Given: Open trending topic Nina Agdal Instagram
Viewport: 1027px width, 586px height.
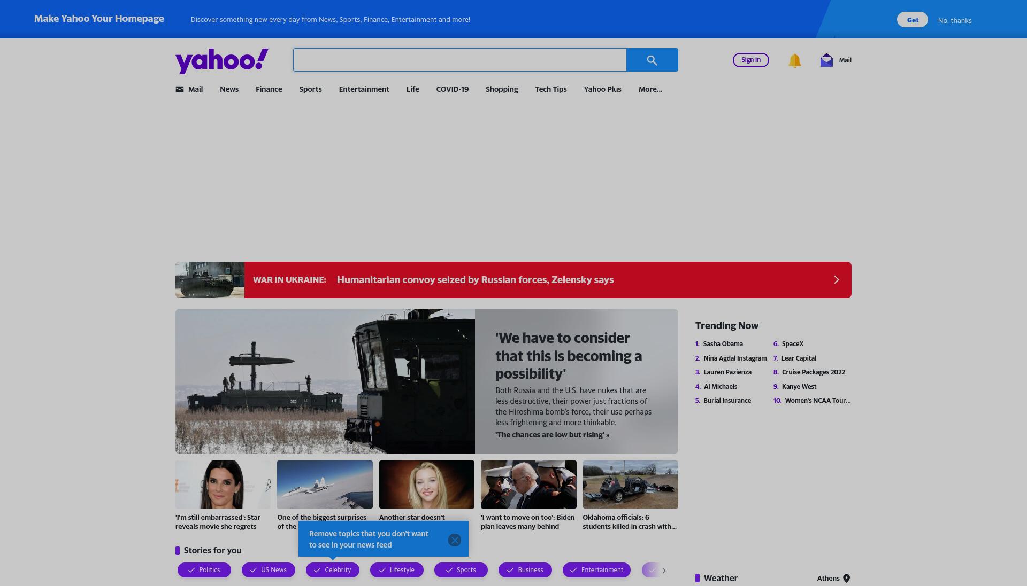Looking at the screenshot, I should [735, 358].
